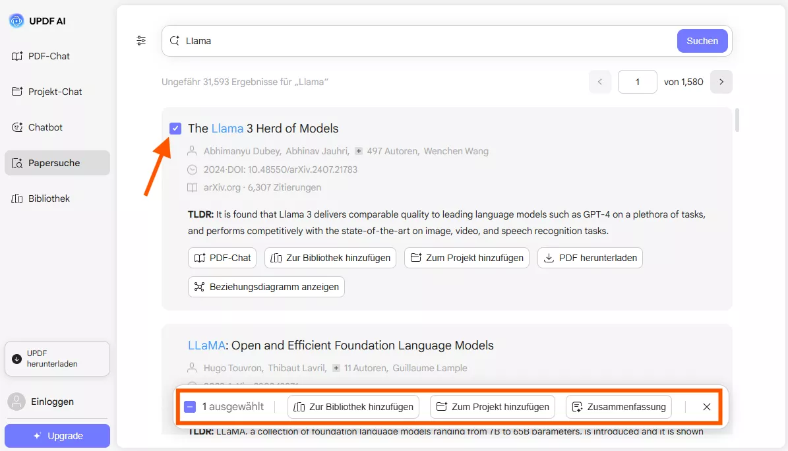This screenshot has width=788, height=451.
Task: Close the selection bar with X
Action: tap(707, 407)
